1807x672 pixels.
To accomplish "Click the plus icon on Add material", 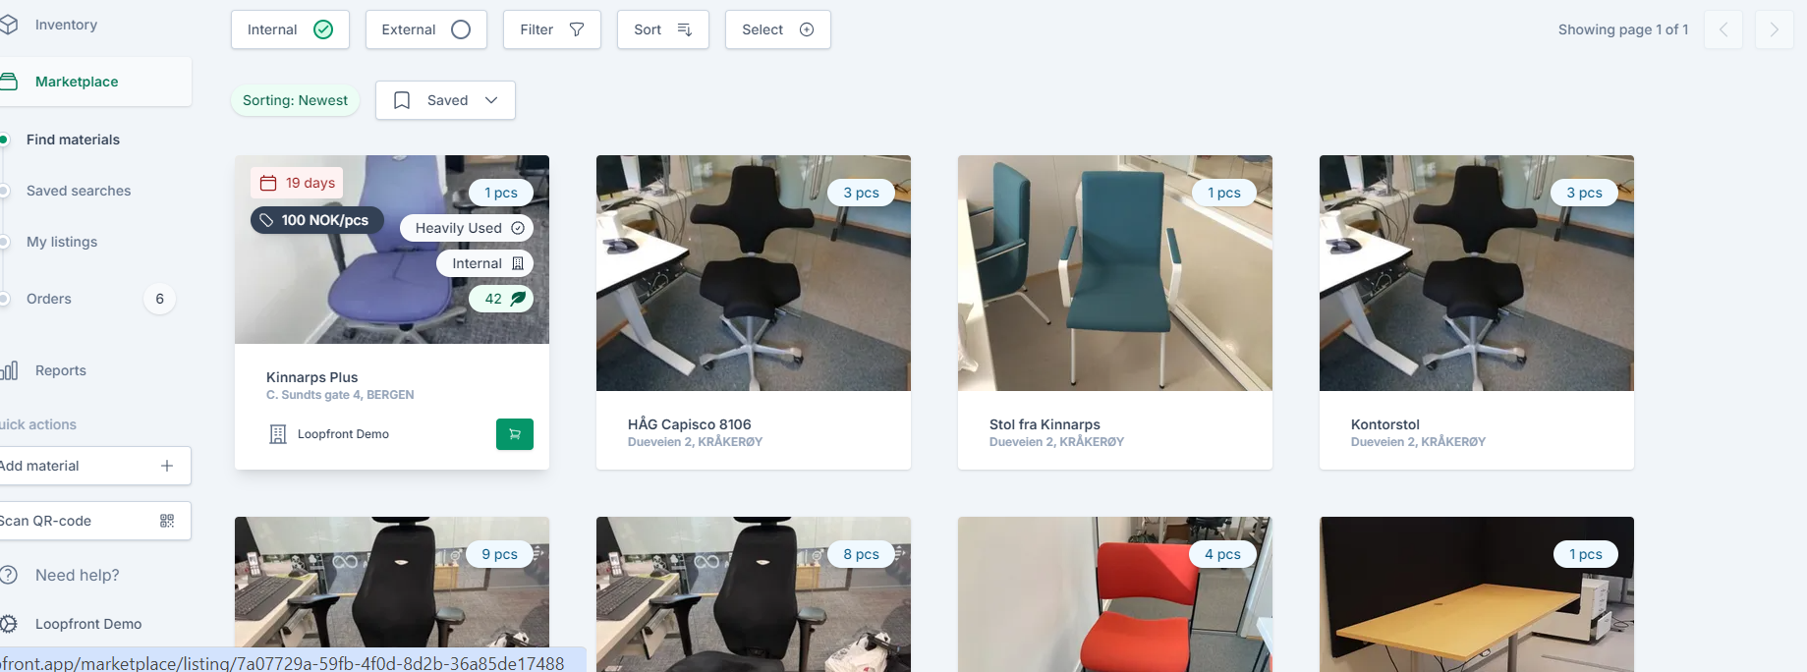I will pos(167,466).
